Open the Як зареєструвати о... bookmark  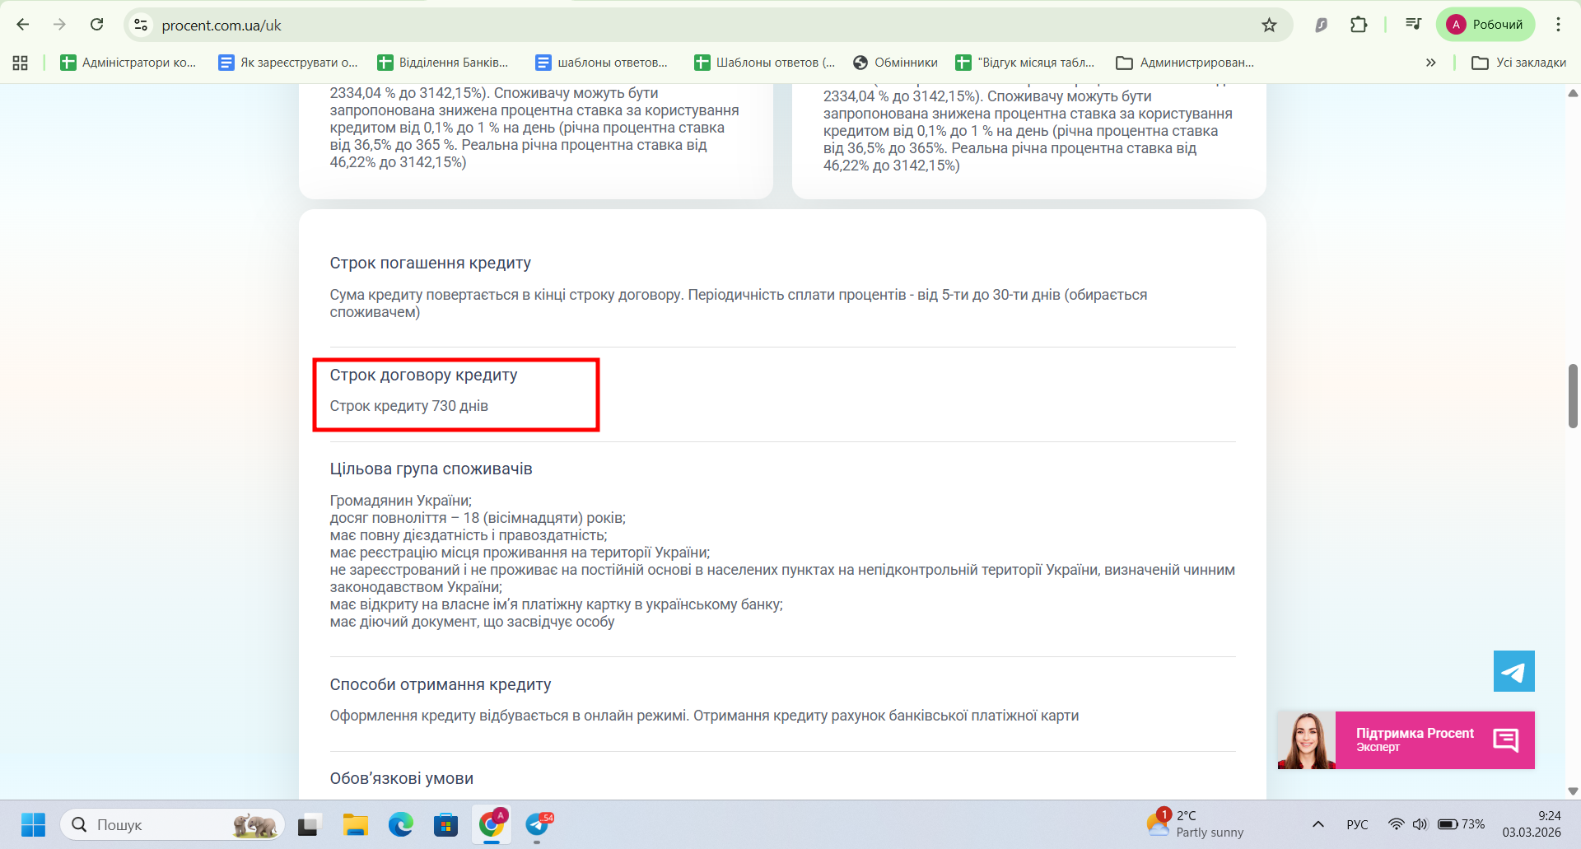coord(288,63)
